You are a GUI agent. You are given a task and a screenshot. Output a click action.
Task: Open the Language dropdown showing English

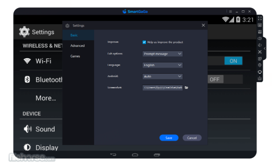[x=162, y=65]
